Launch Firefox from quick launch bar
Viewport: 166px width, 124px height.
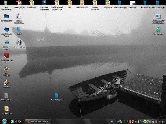pos(20,121)
